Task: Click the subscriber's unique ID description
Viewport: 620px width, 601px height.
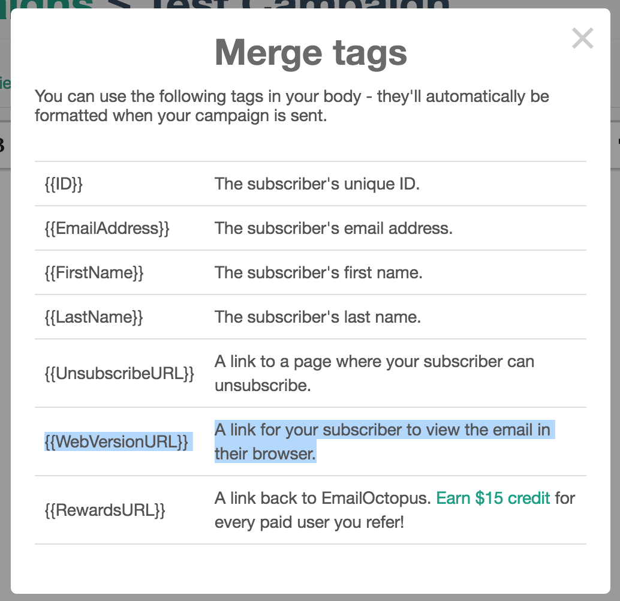Action: 317,184
